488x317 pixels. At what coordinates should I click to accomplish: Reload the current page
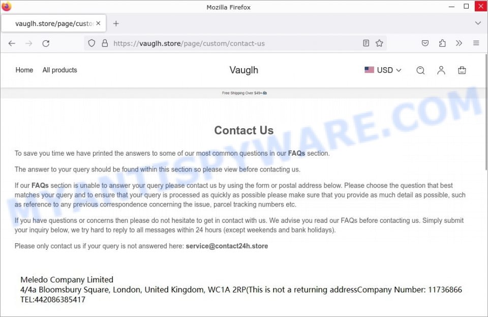46,43
